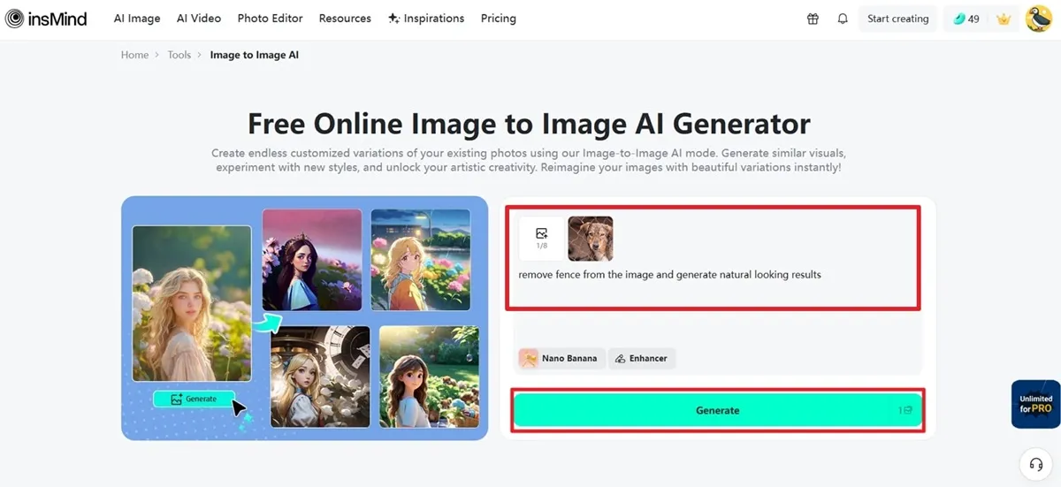Image resolution: width=1061 pixels, height=487 pixels.
Task: Open the headset support chat icon
Action: click(x=1036, y=465)
